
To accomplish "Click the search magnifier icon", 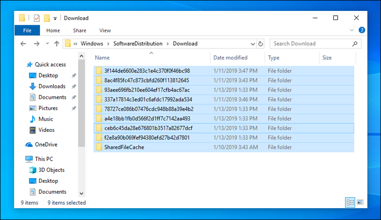I will (355, 44).
